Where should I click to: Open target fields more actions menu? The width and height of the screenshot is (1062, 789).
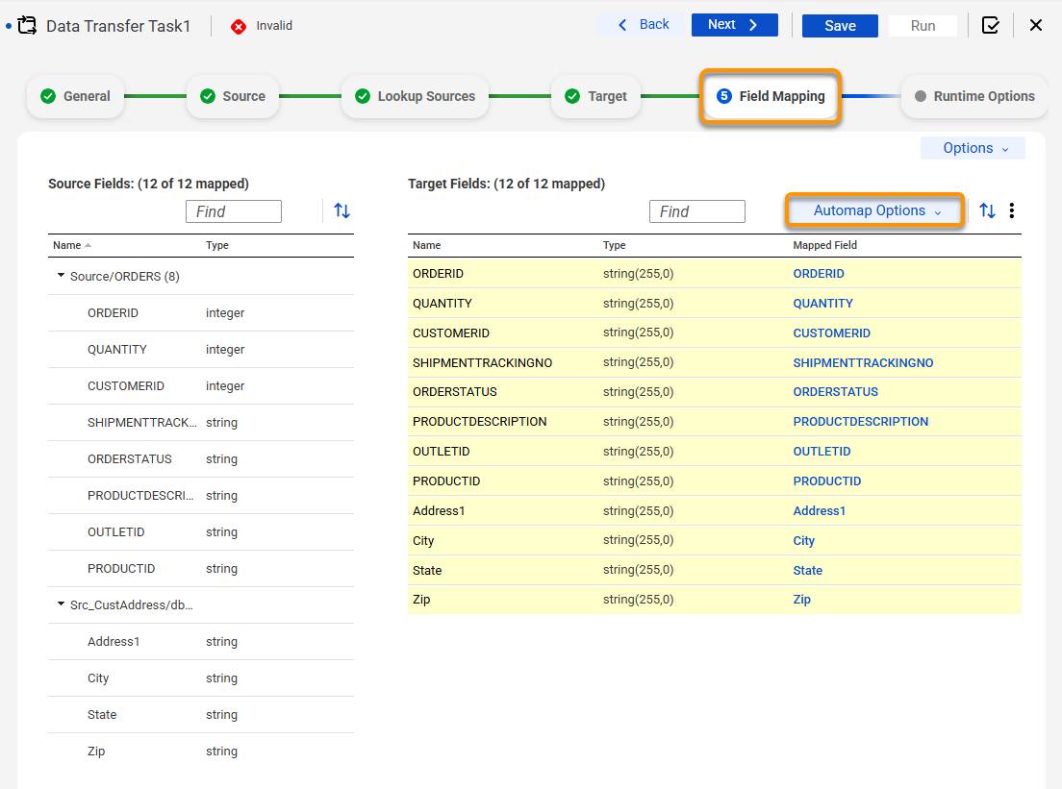pos(1012,211)
